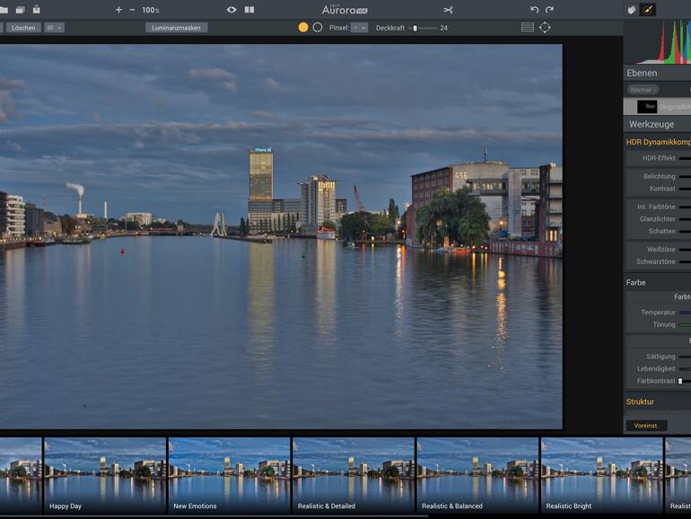
Task: Select the crop scissors tool
Action: click(448, 10)
